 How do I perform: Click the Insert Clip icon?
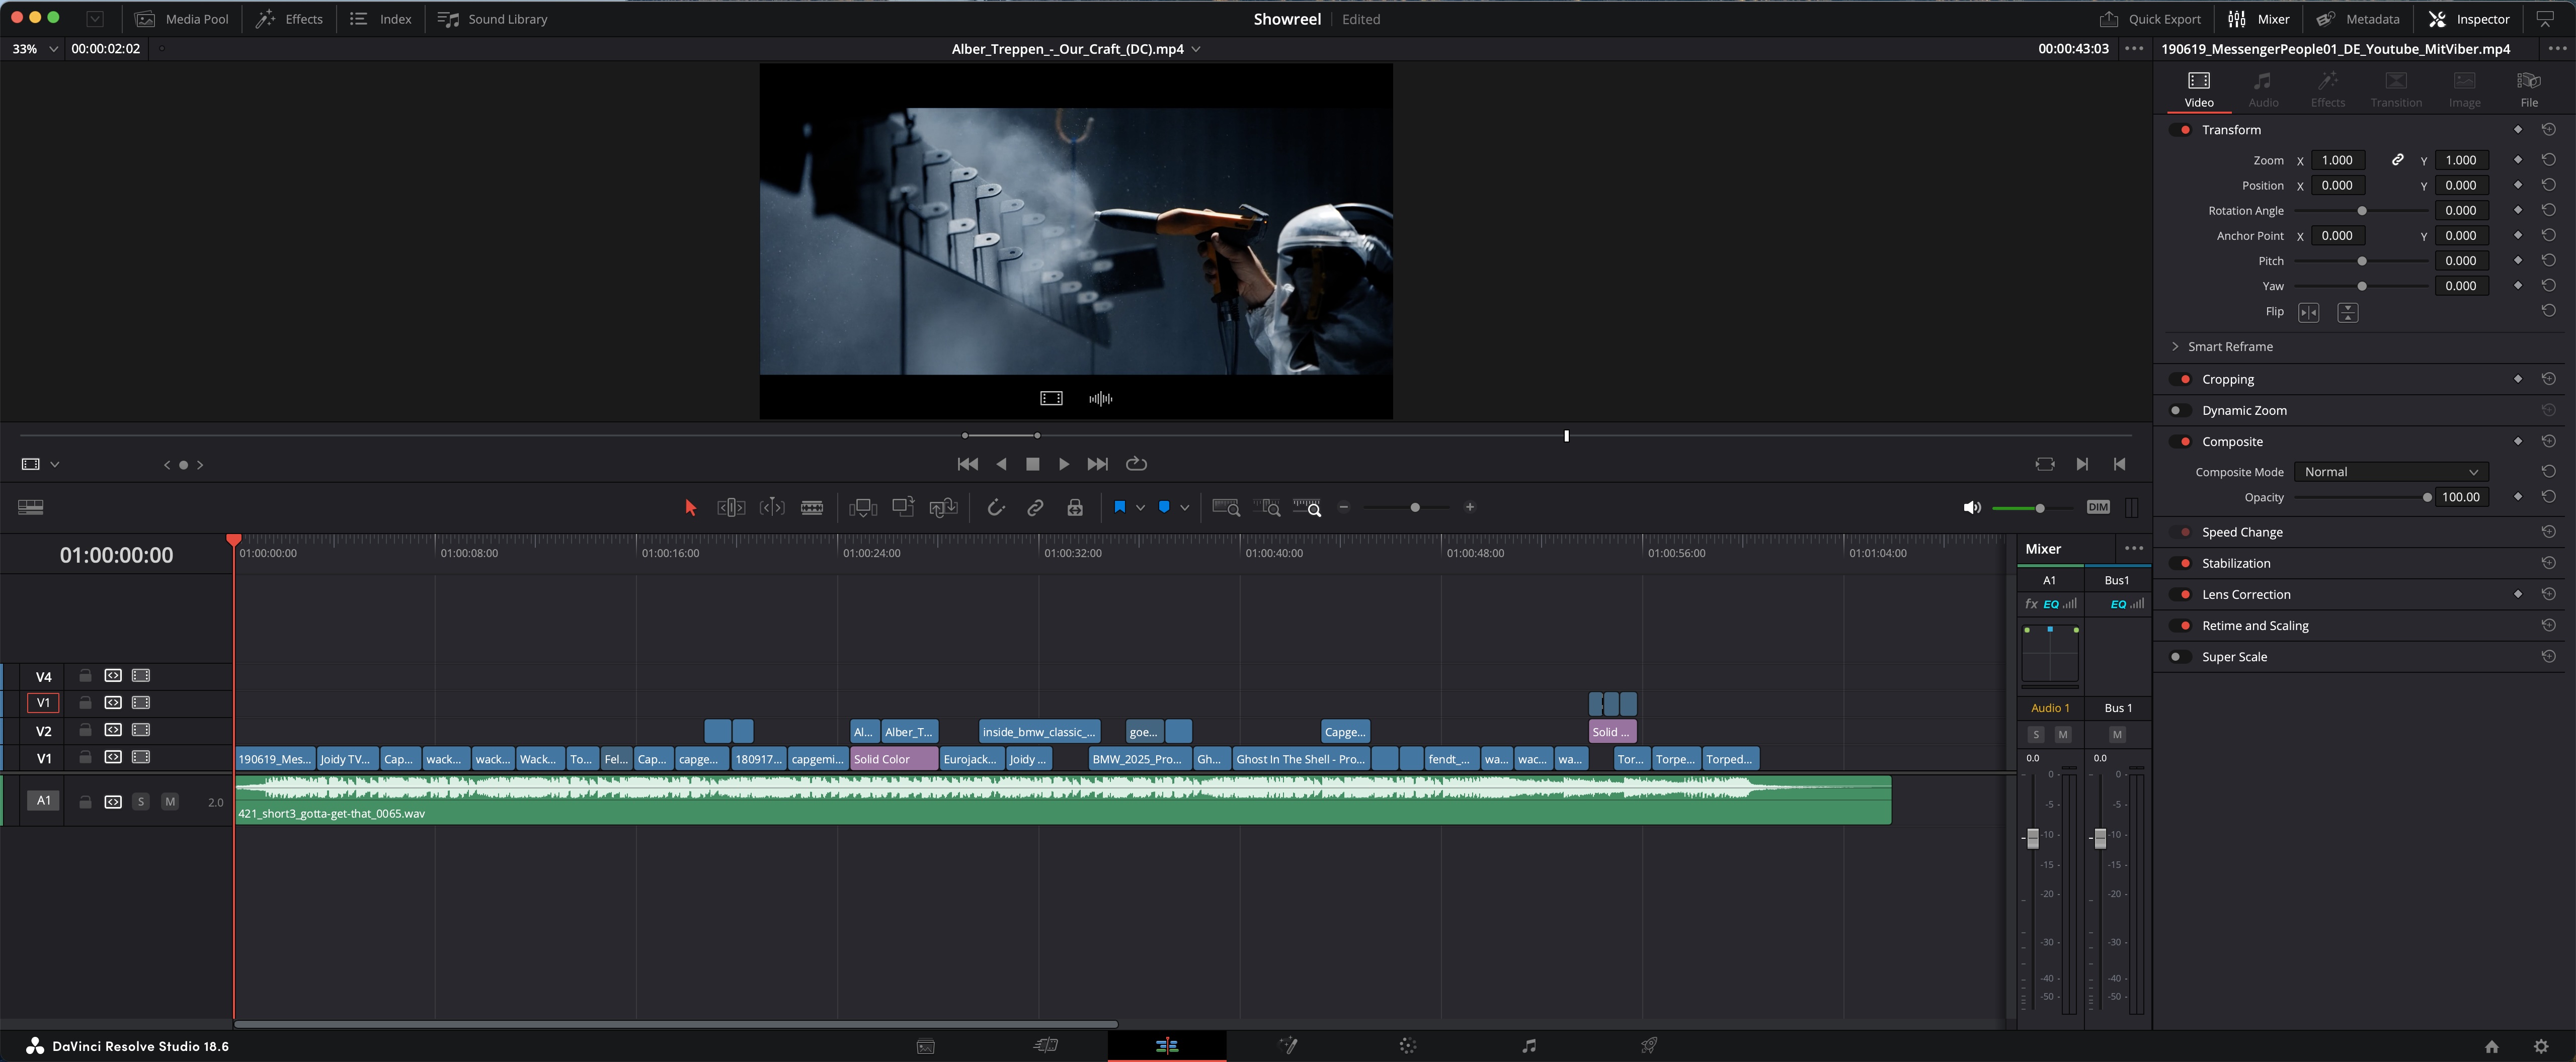coord(863,507)
